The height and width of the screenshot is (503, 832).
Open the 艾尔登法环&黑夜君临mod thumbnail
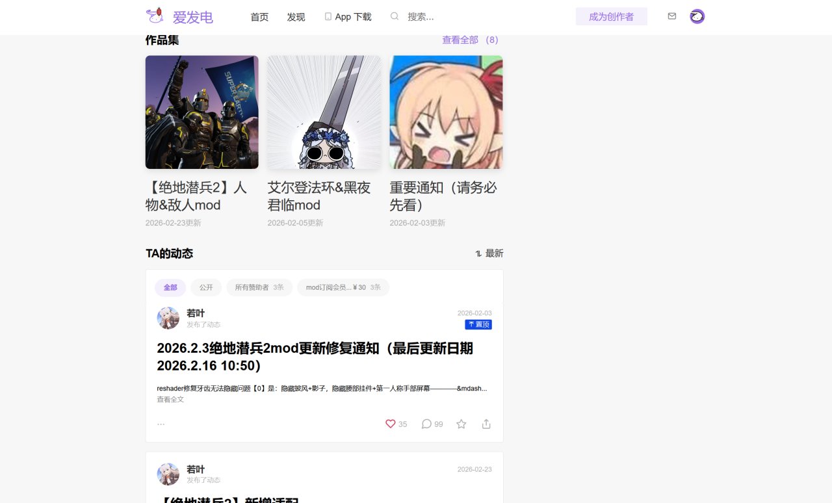point(324,112)
